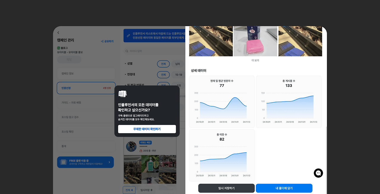Click the document icon in the upgrade popup
The width and height of the screenshot is (380, 194).
[123, 94]
